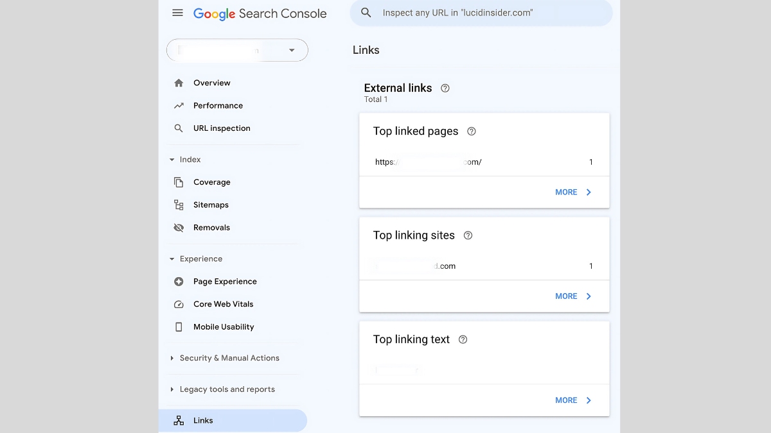Click help icon beside Top linked pages
The height and width of the screenshot is (433, 771).
pos(472,132)
